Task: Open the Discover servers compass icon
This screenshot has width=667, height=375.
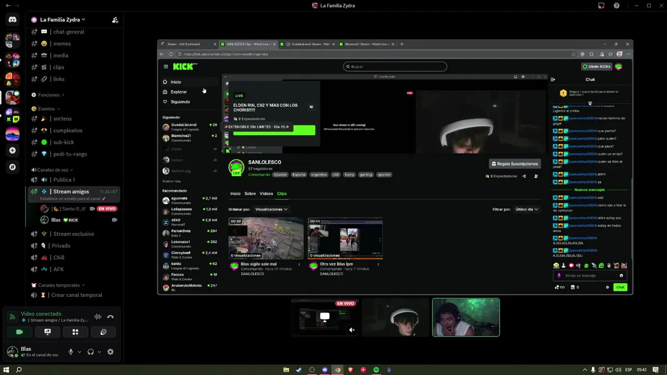Action: coord(13,167)
